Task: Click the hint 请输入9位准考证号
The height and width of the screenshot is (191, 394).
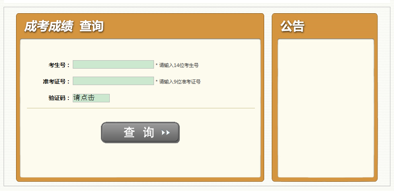Action: click(x=180, y=82)
